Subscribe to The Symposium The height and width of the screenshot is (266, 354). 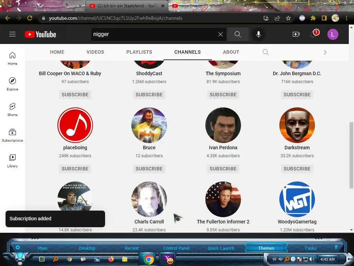point(223,95)
